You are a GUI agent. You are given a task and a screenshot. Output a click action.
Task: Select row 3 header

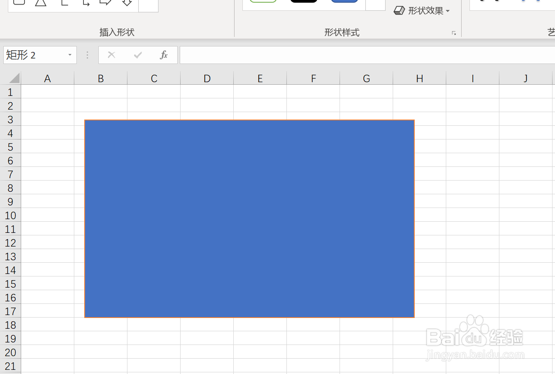pos(10,119)
